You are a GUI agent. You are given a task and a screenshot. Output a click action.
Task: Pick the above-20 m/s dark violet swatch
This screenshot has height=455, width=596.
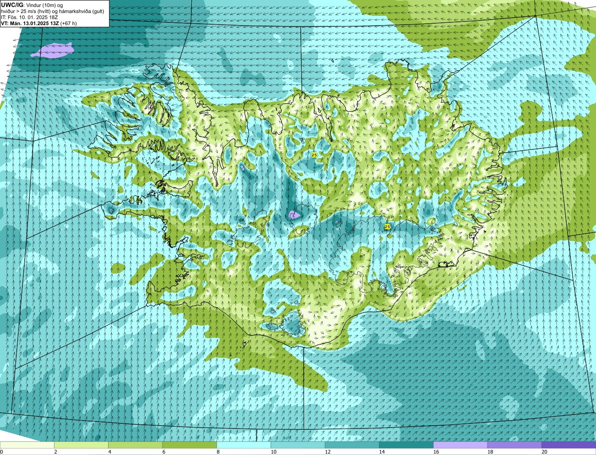[x=569, y=445]
